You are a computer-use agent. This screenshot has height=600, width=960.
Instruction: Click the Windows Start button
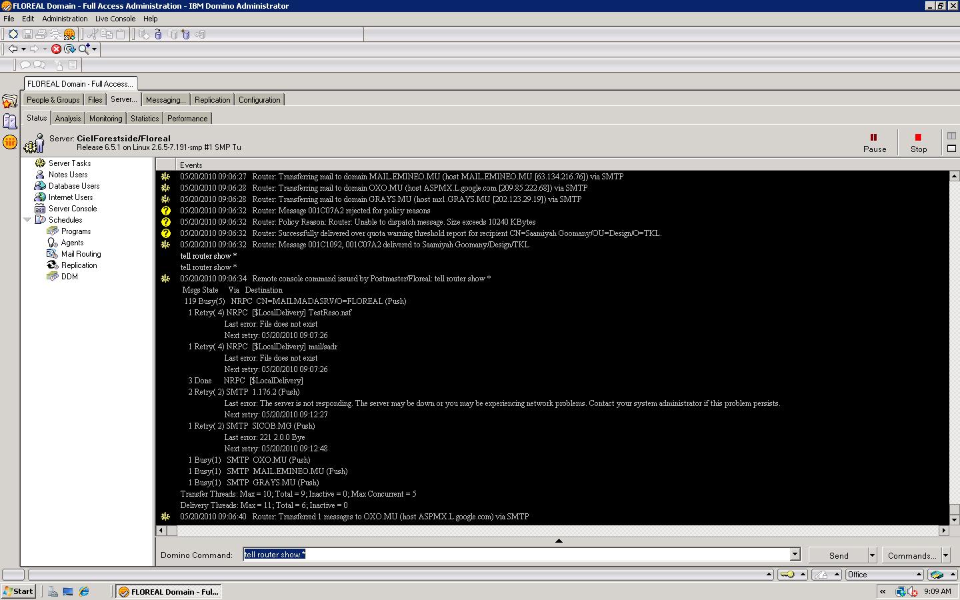19,591
